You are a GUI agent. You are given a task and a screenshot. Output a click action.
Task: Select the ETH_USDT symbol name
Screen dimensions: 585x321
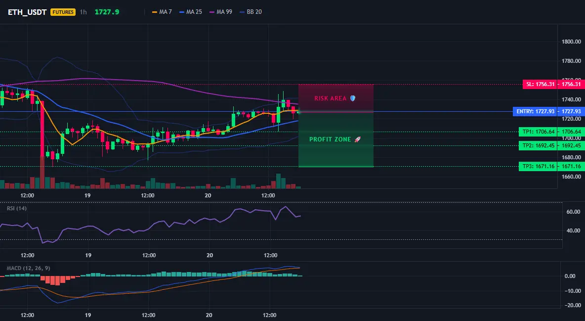27,12
